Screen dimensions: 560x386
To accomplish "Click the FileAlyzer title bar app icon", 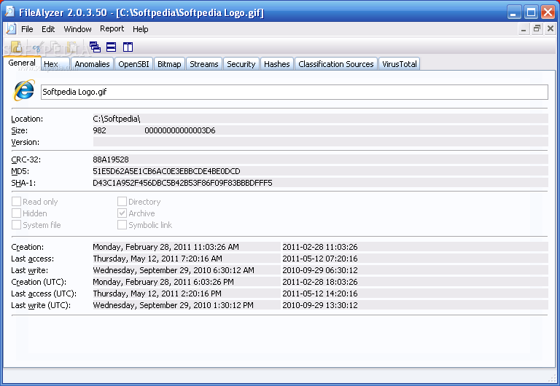I will click(9, 12).
